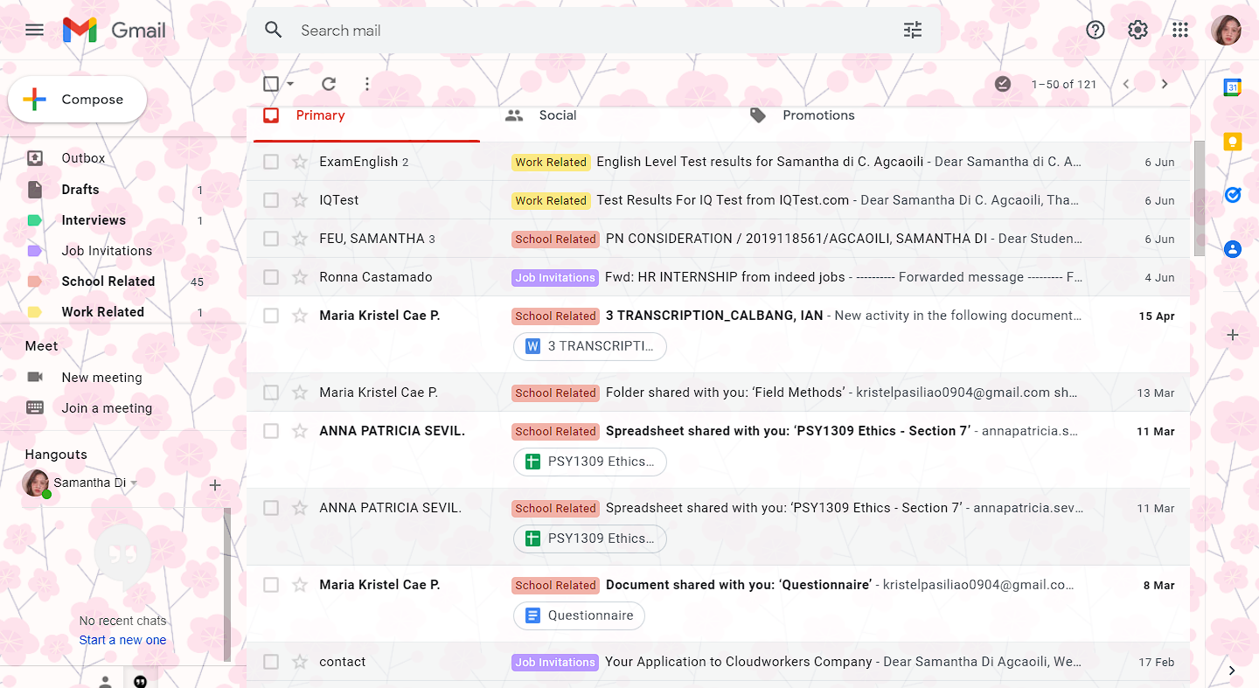This screenshot has width=1259, height=688.
Task: Open Settings gear icon
Action: (x=1137, y=30)
